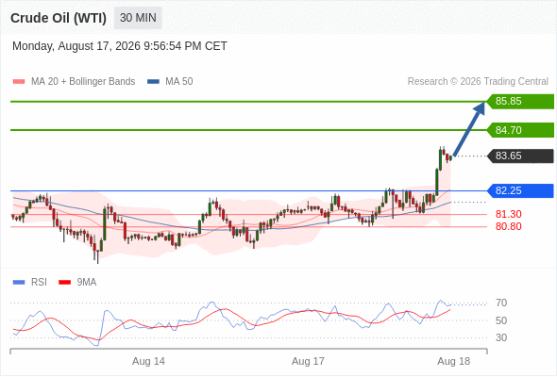
Task: Click the 83.65 black current price tag
Action: coord(520,156)
